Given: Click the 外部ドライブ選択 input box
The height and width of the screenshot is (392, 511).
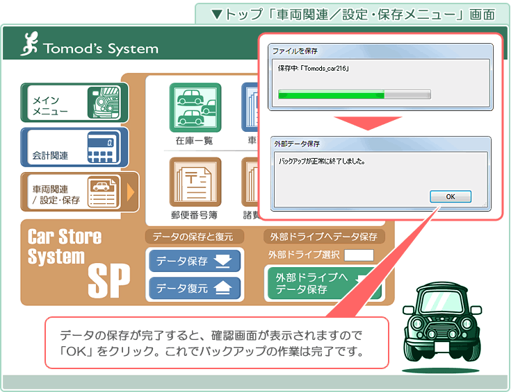Looking at the screenshot, I should (x=359, y=255).
